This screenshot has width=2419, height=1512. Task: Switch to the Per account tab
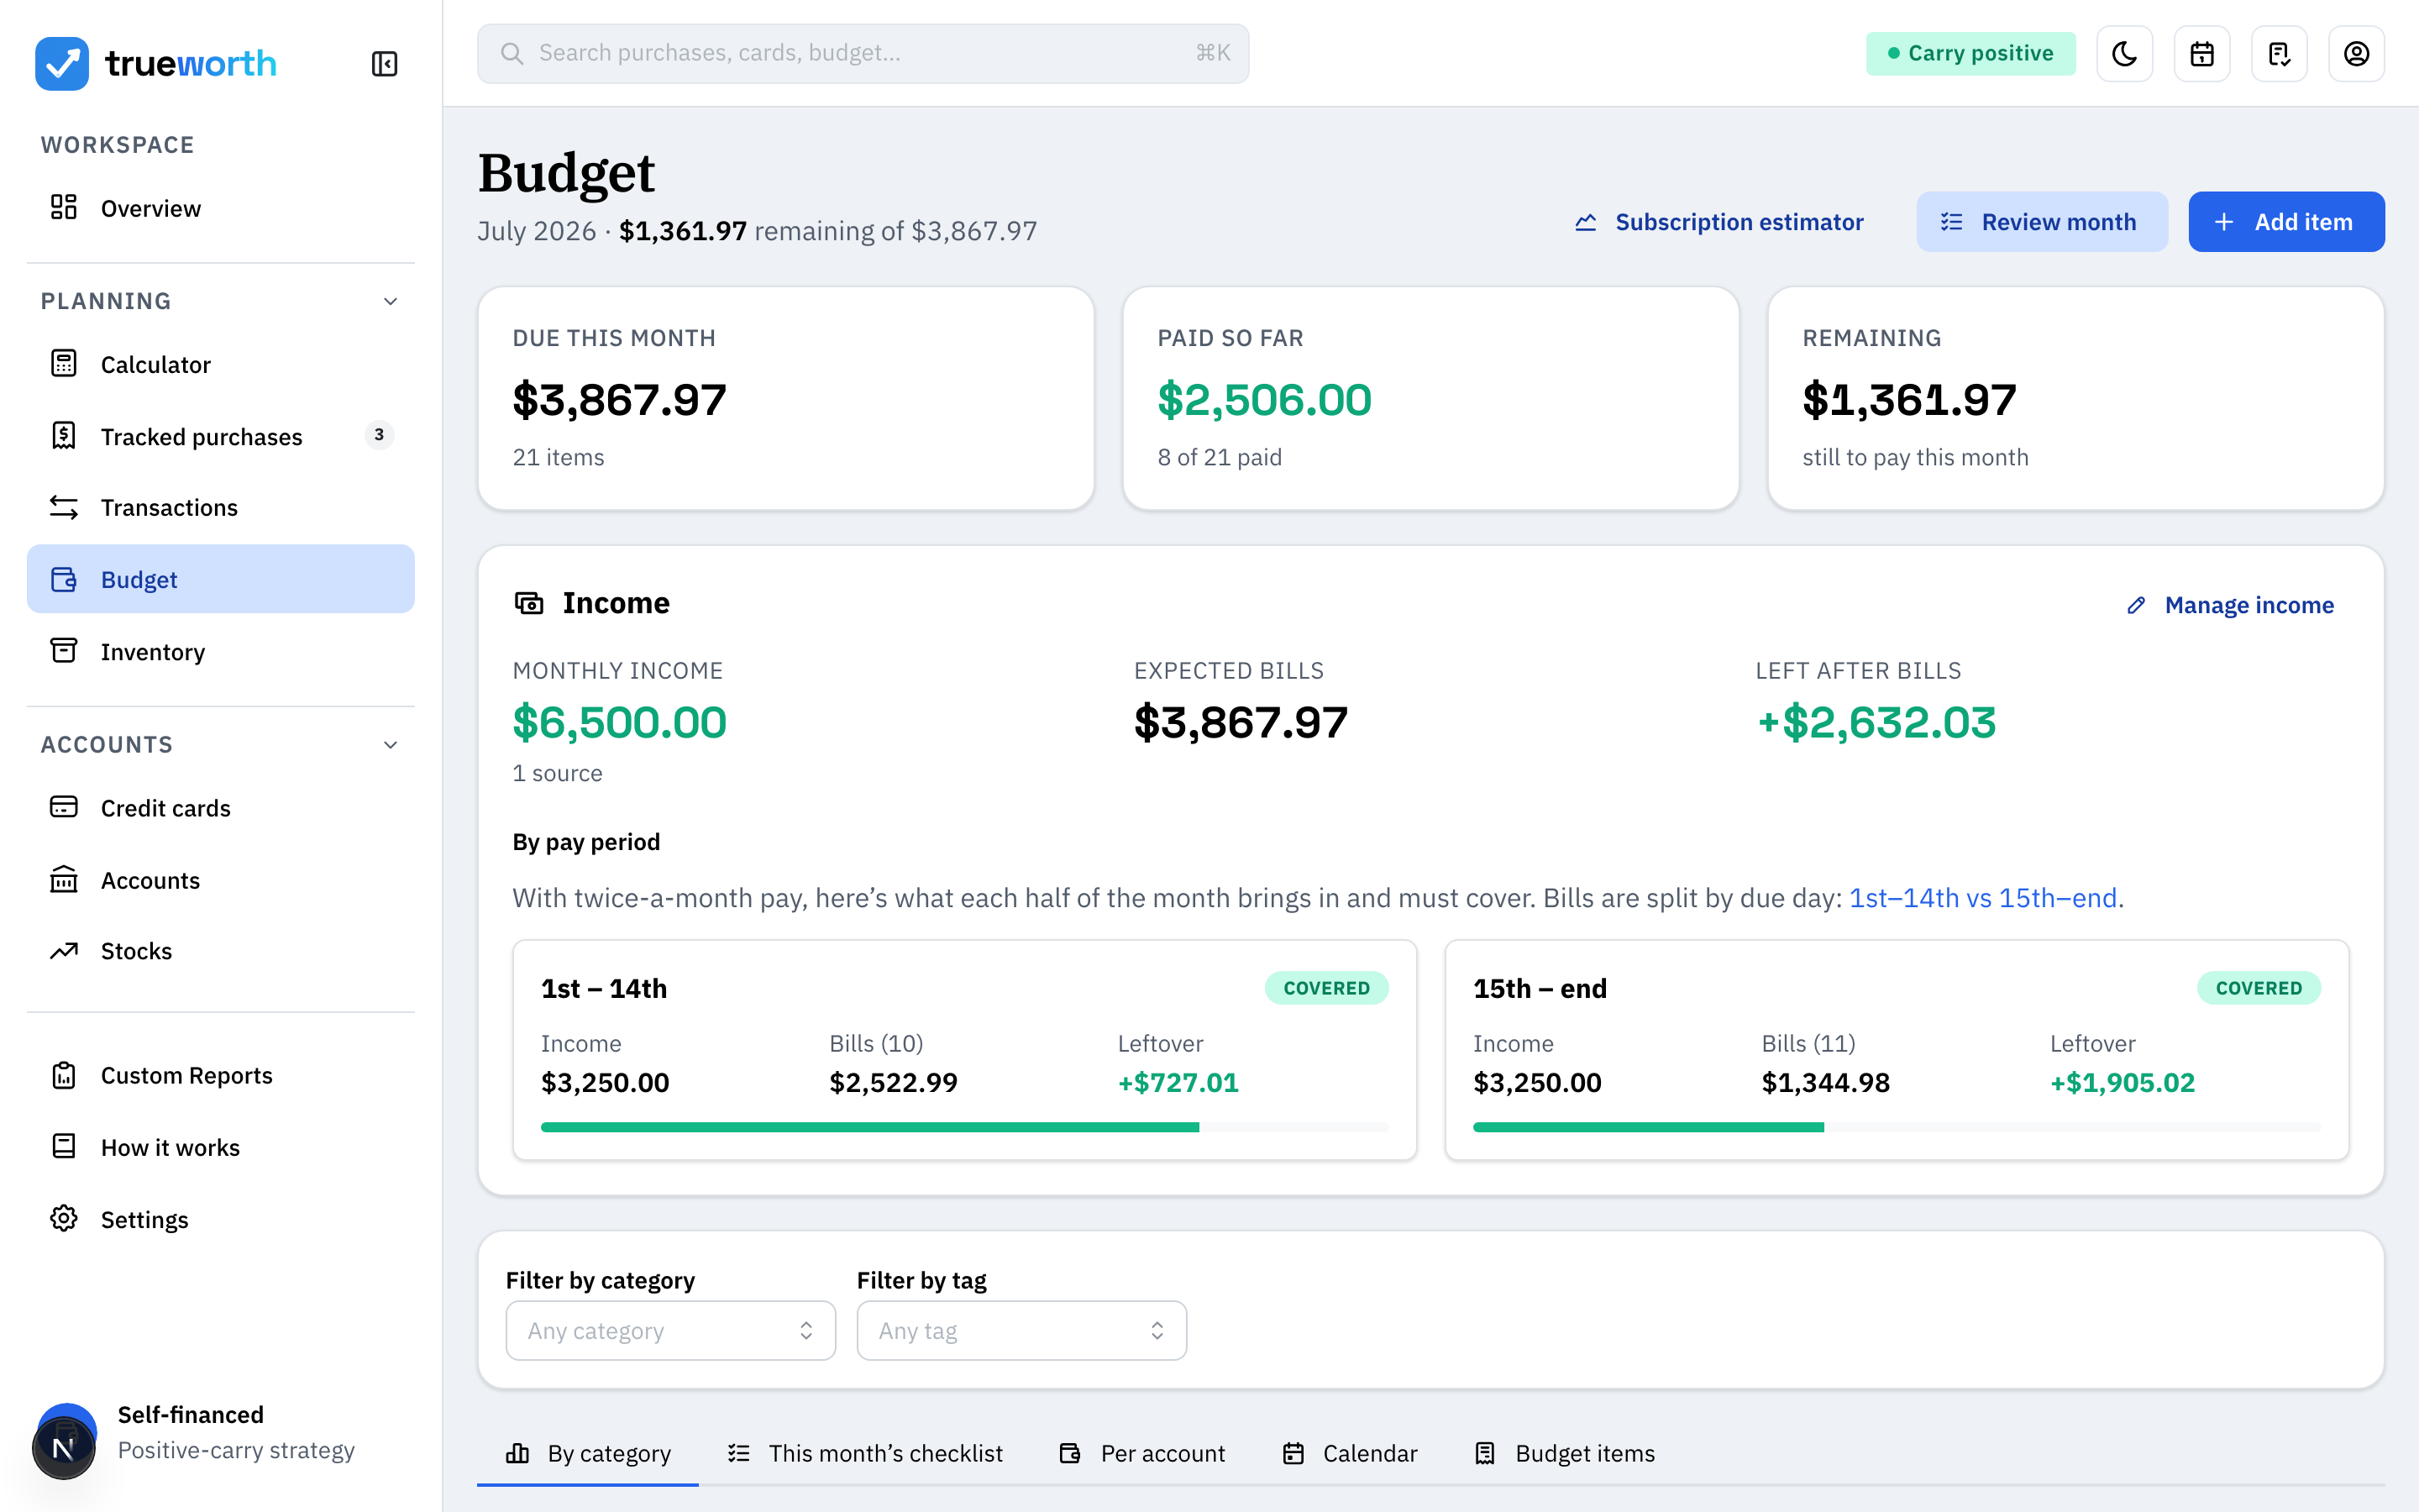[x=1141, y=1453]
